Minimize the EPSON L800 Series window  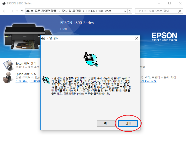[x=159, y=3]
